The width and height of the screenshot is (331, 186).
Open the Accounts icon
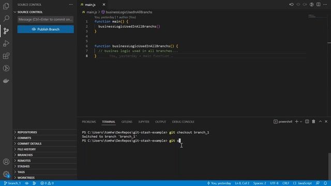tap(6, 162)
